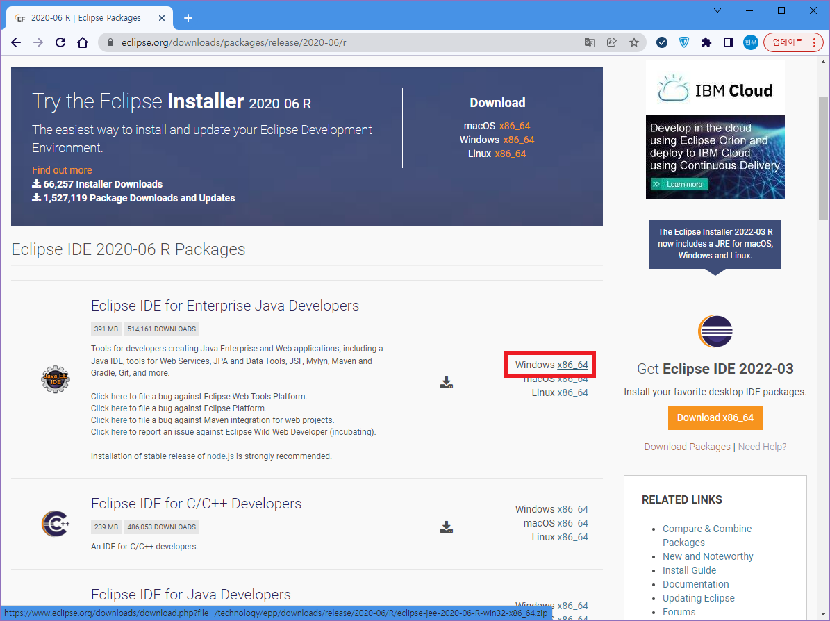
Task: Open Eclipse IDE for C/C++ Developers
Action: click(196, 504)
